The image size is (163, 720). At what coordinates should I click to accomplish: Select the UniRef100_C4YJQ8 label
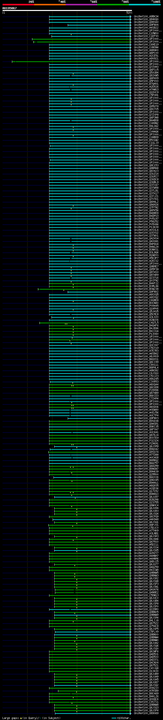[x=146, y=668]
